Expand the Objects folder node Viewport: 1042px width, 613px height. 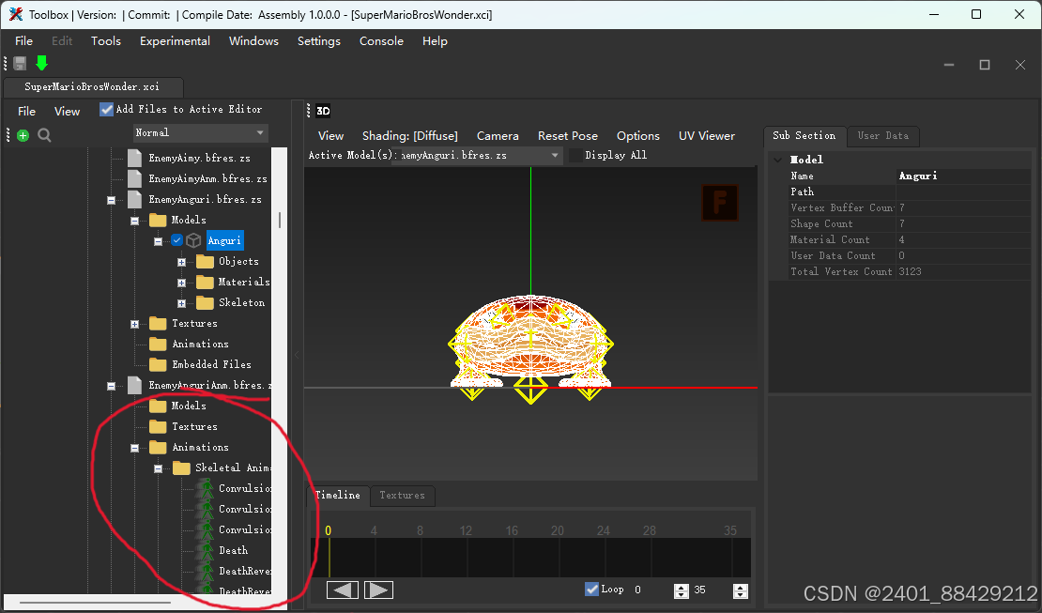point(181,262)
